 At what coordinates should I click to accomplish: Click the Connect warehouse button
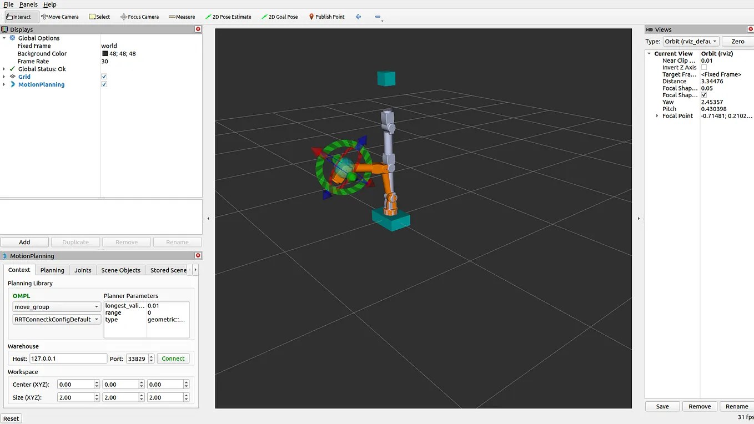173,359
